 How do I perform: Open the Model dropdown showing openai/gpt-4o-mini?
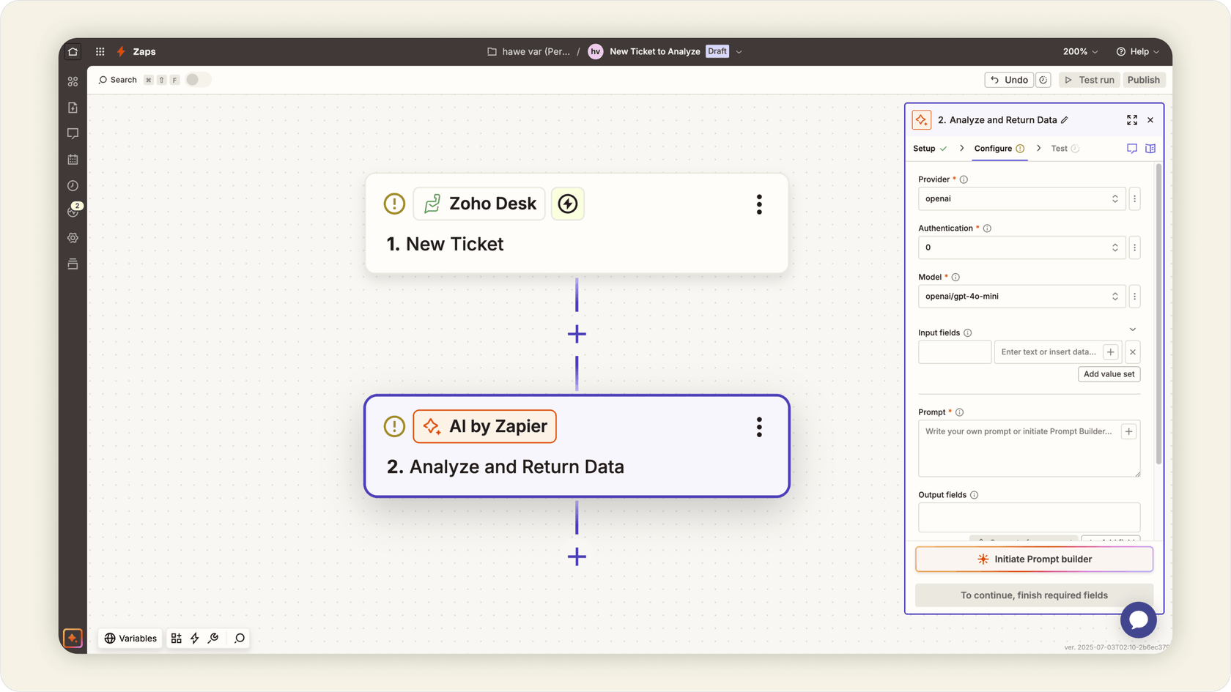1021,296
